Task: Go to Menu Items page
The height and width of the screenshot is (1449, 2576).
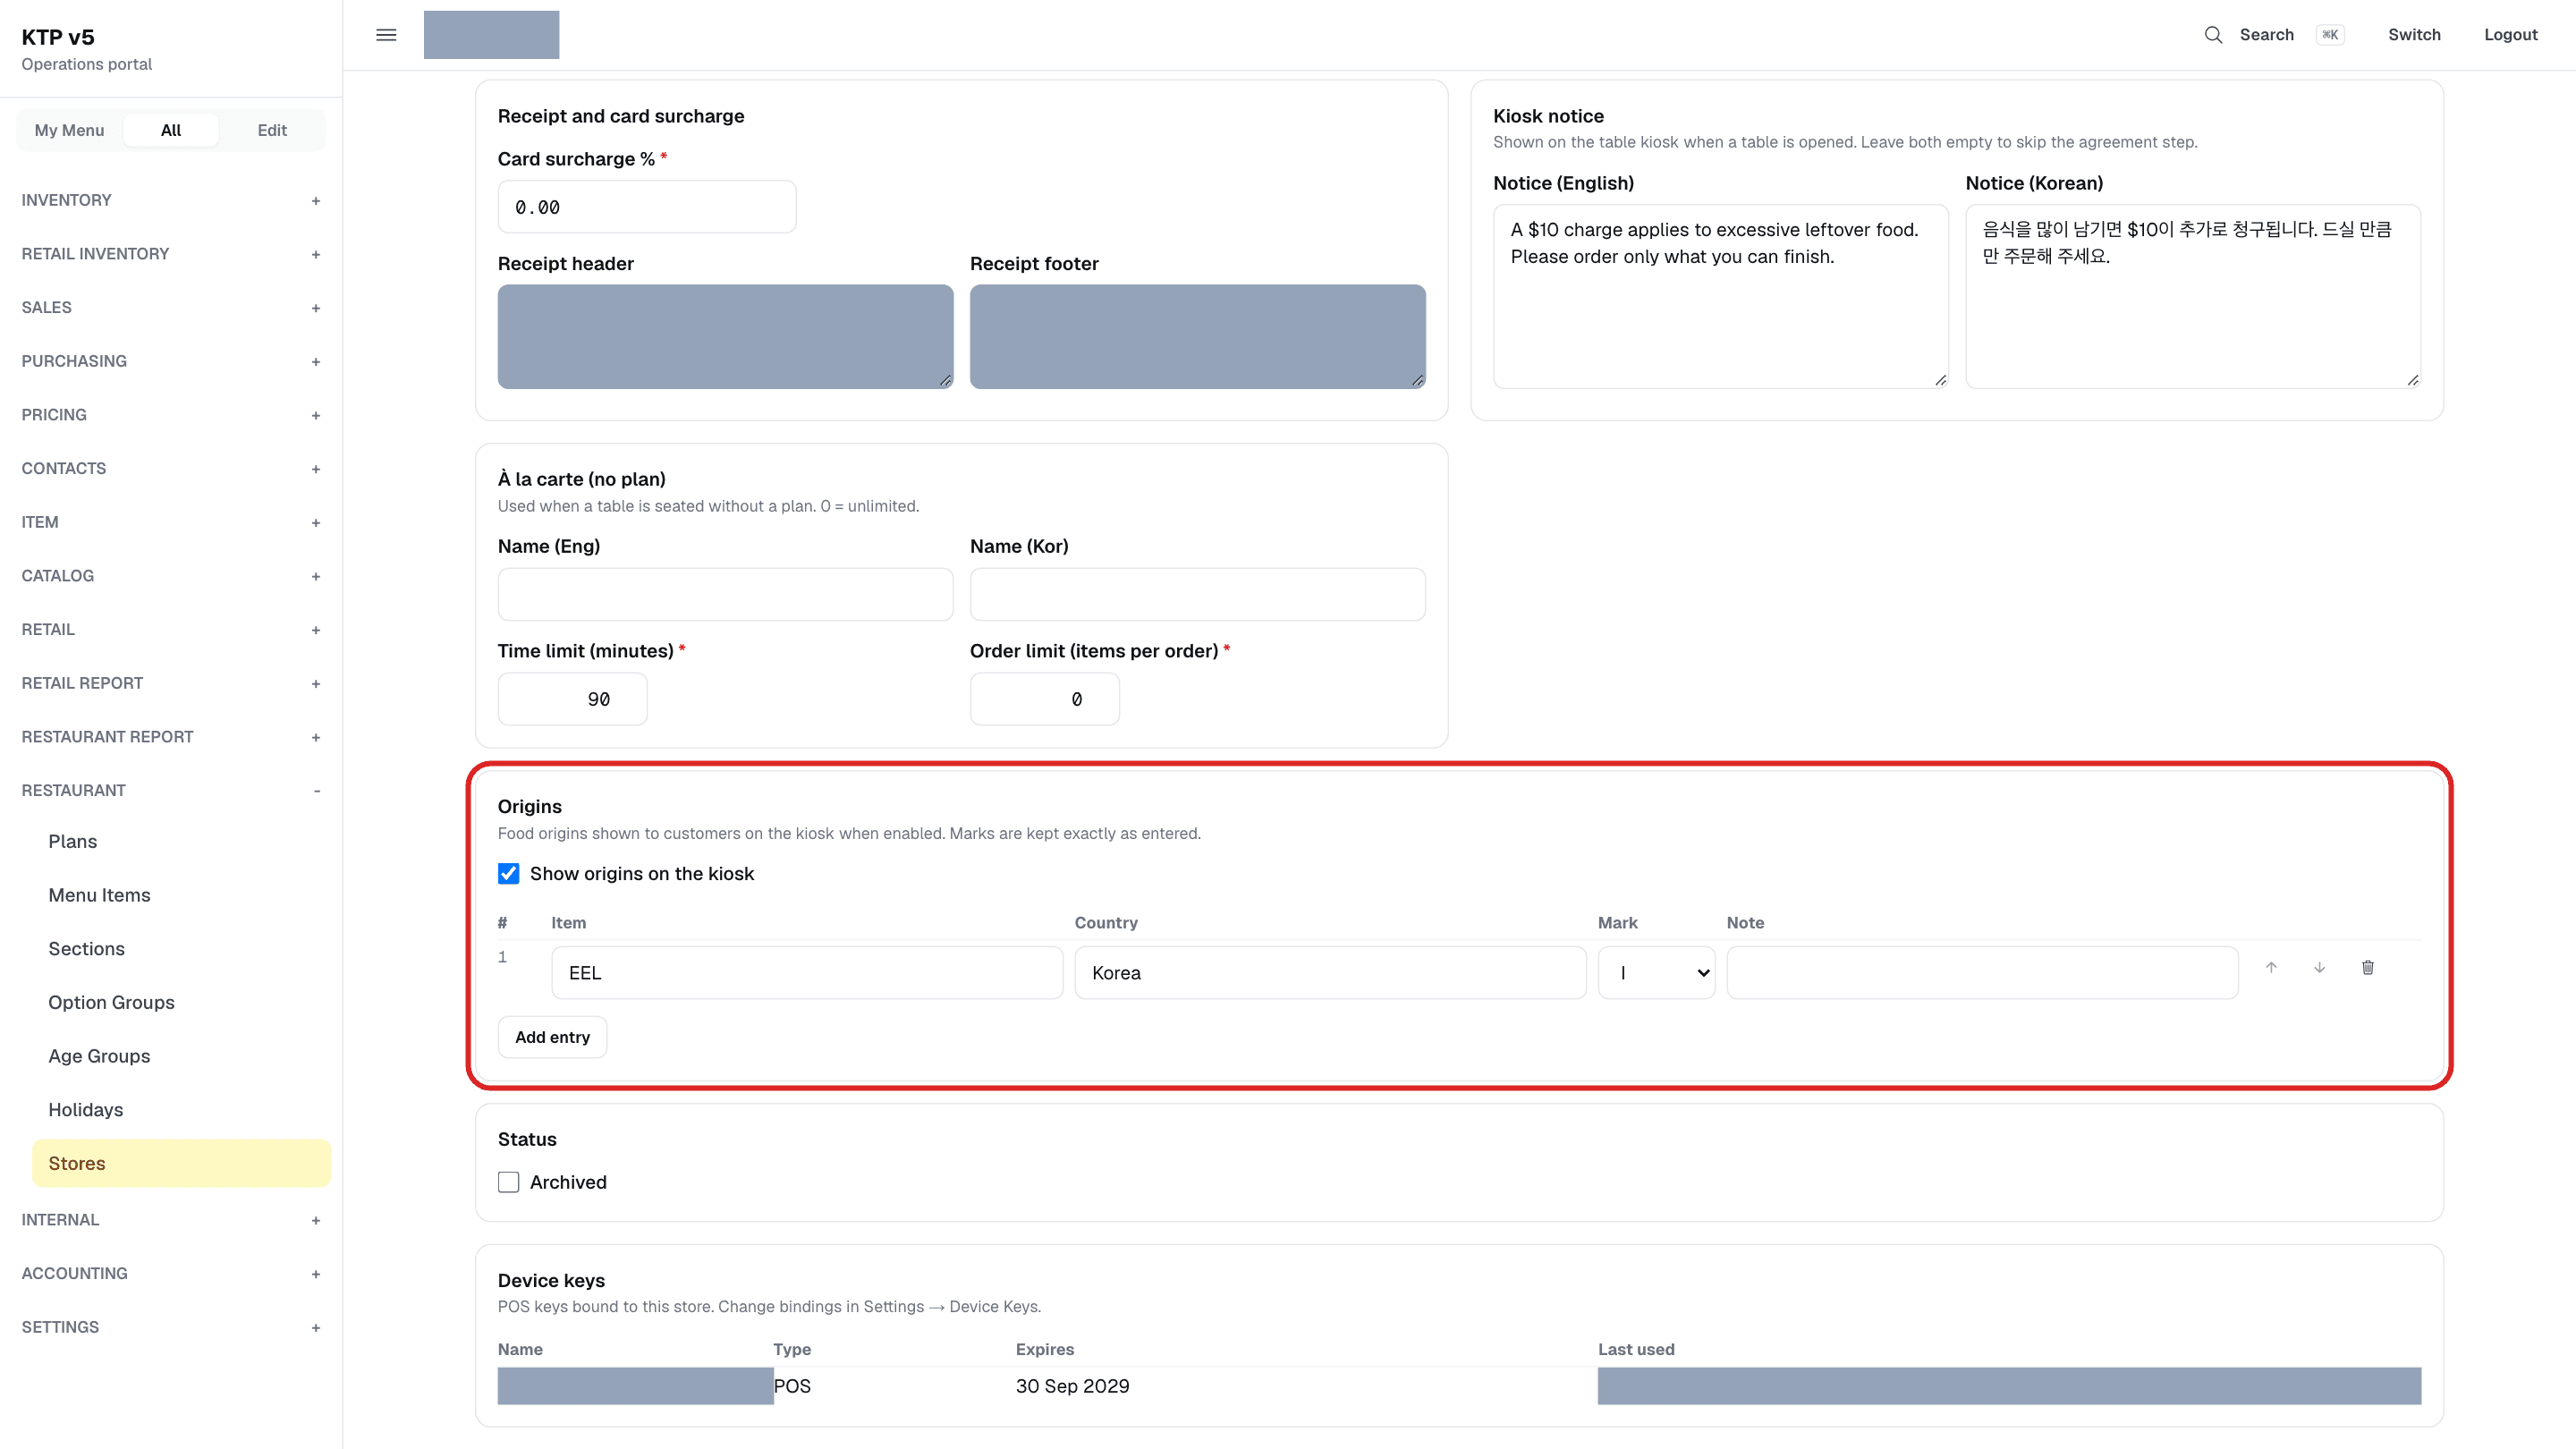Action: coord(181,895)
